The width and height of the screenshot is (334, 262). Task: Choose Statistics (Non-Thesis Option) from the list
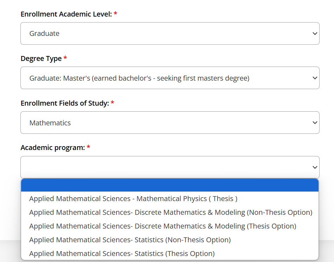tap(130, 240)
